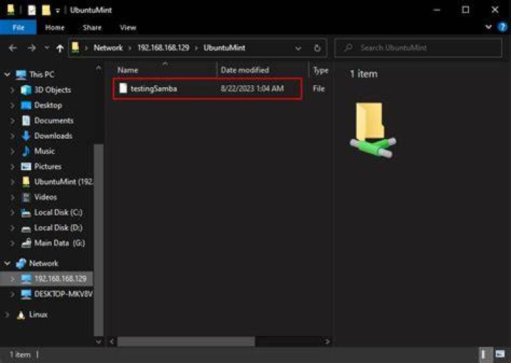This screenshot has height=363, width=511.
Task: Open the UbuntuMint (192. network drive
Action: point(63,181)
